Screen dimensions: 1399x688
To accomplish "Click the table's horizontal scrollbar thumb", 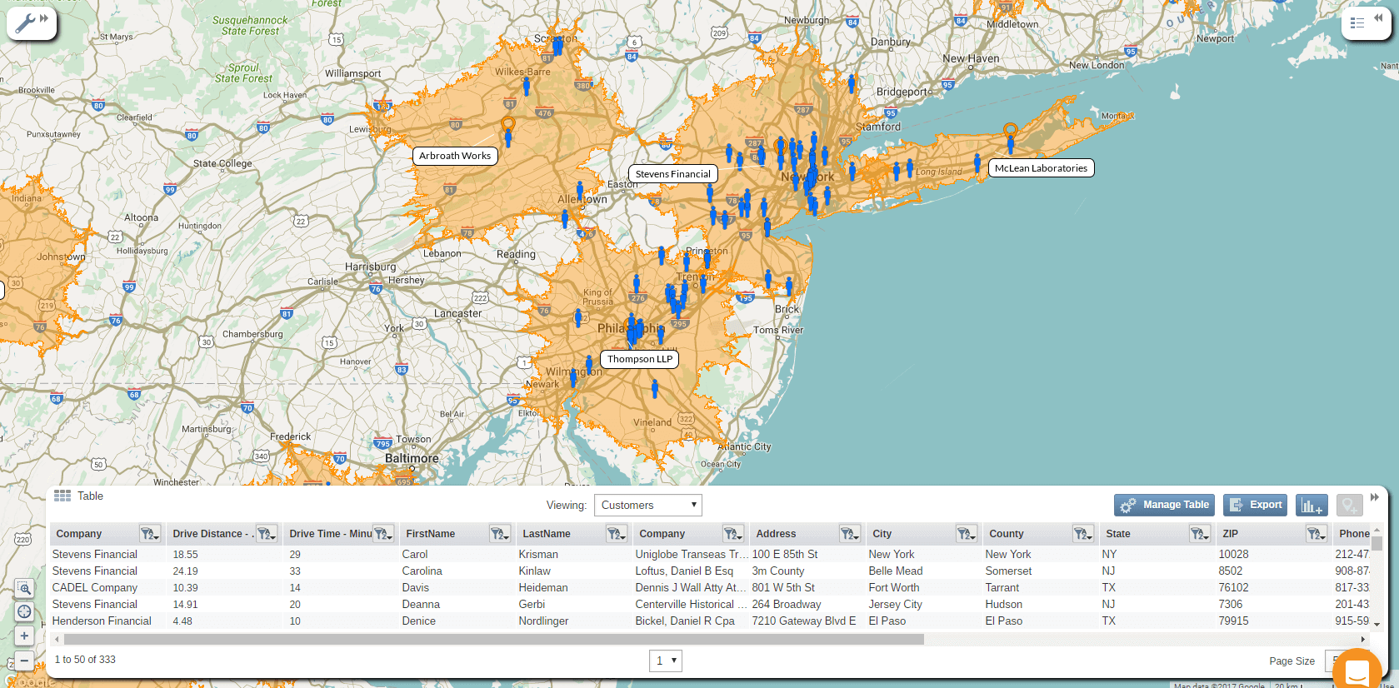I will [x=493, y=639].
